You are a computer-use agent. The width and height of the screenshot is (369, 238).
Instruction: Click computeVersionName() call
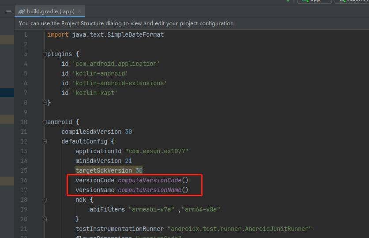point(153,190)
